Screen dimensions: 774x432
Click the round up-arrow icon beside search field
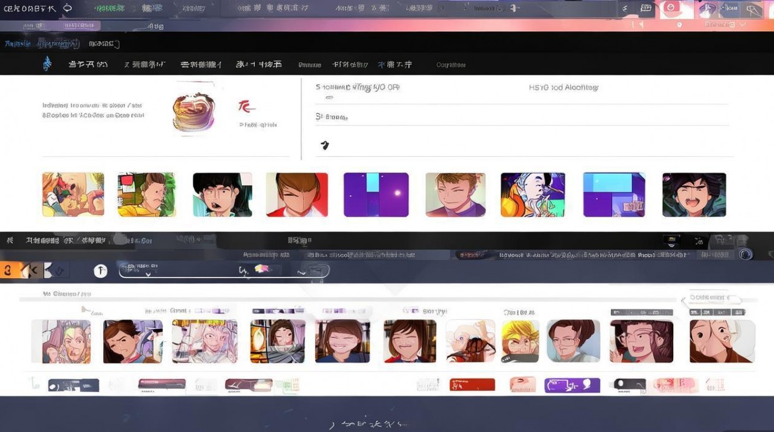click(x=101, y=271)
